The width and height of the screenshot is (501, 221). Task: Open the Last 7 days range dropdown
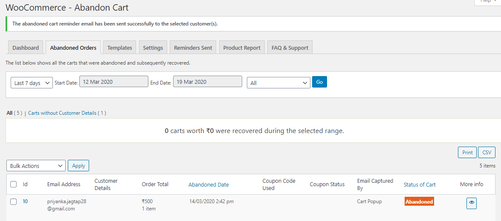[32, 83]
